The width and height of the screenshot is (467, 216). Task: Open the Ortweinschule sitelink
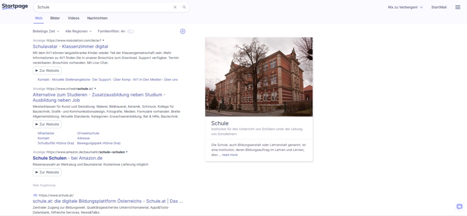pos(88,133)
